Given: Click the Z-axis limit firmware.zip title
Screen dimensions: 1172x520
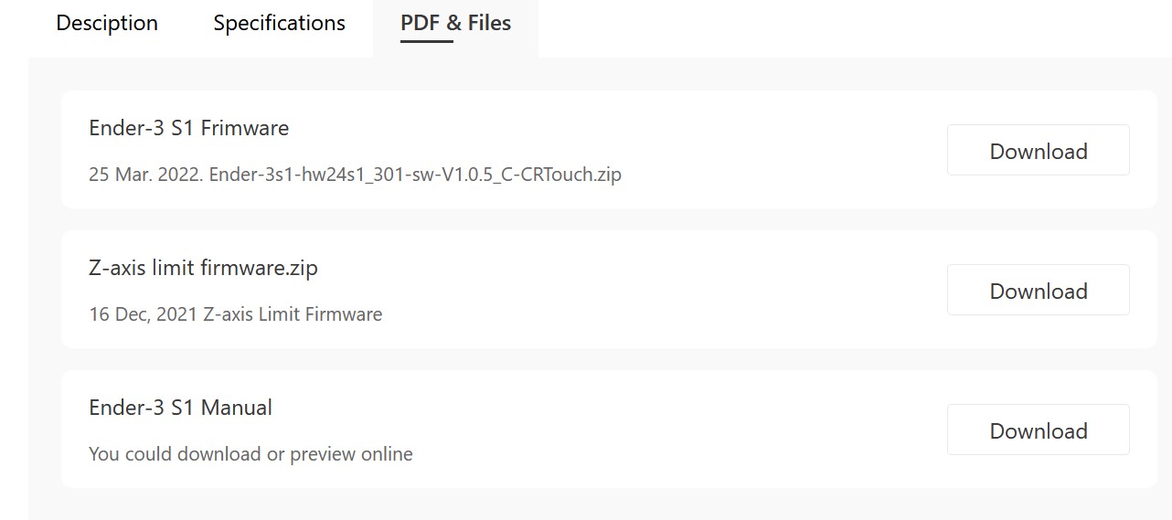Looking at the screenshot, I should point(203,268).
